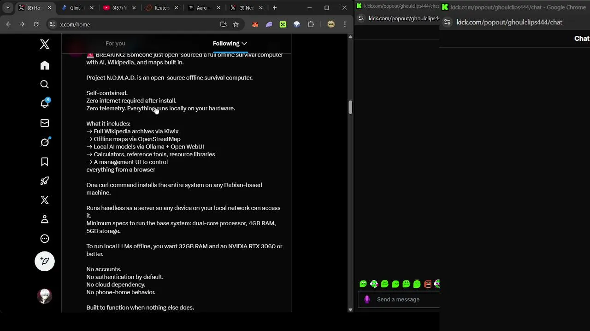Go to Home via the house icon
This screenshot has width=590, height=331.
45,65
